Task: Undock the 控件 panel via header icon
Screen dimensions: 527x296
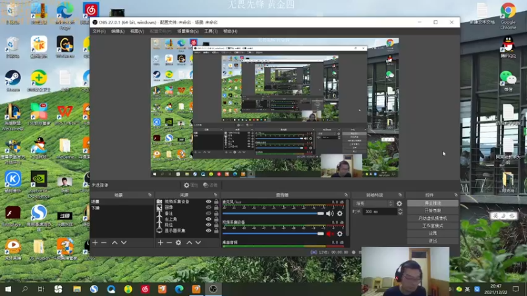Action: [x=456, y=195]
